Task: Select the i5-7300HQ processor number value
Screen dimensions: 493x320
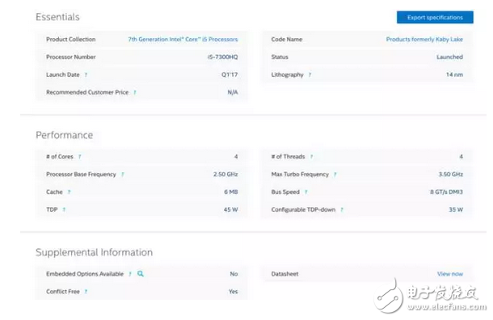Action: [222, 57]
